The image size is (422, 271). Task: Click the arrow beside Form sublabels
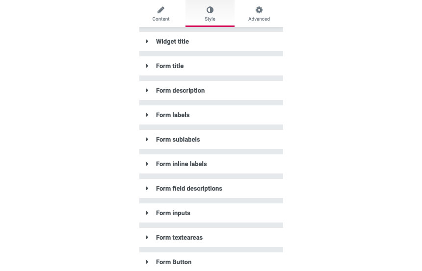click(x=147, y=139)
